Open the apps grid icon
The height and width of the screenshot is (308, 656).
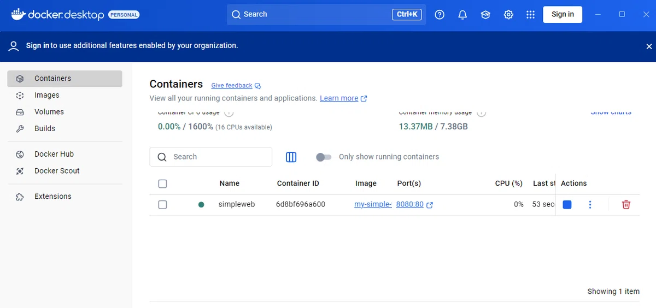click(530, 15)
